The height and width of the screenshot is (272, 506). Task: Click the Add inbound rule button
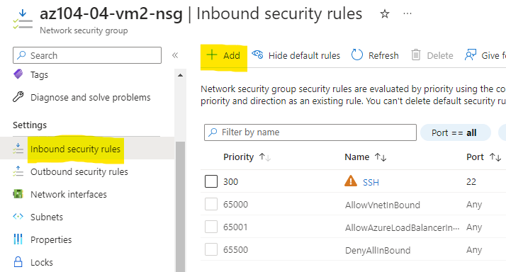(224, 55)
